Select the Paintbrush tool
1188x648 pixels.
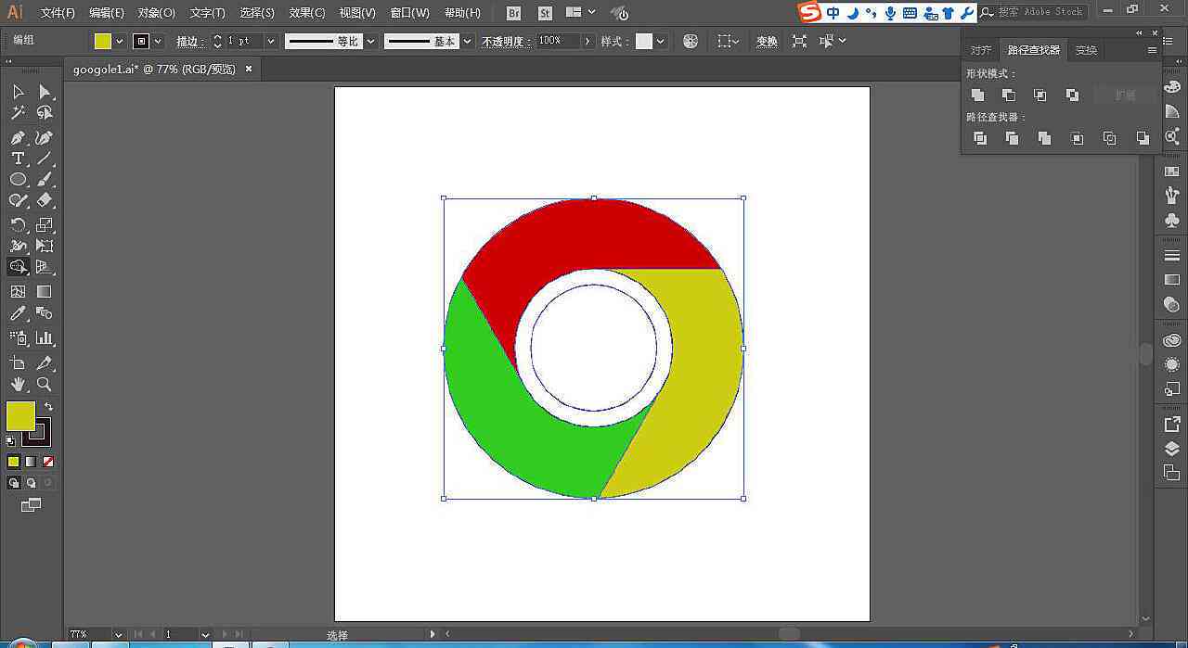[x=45, y=179]
